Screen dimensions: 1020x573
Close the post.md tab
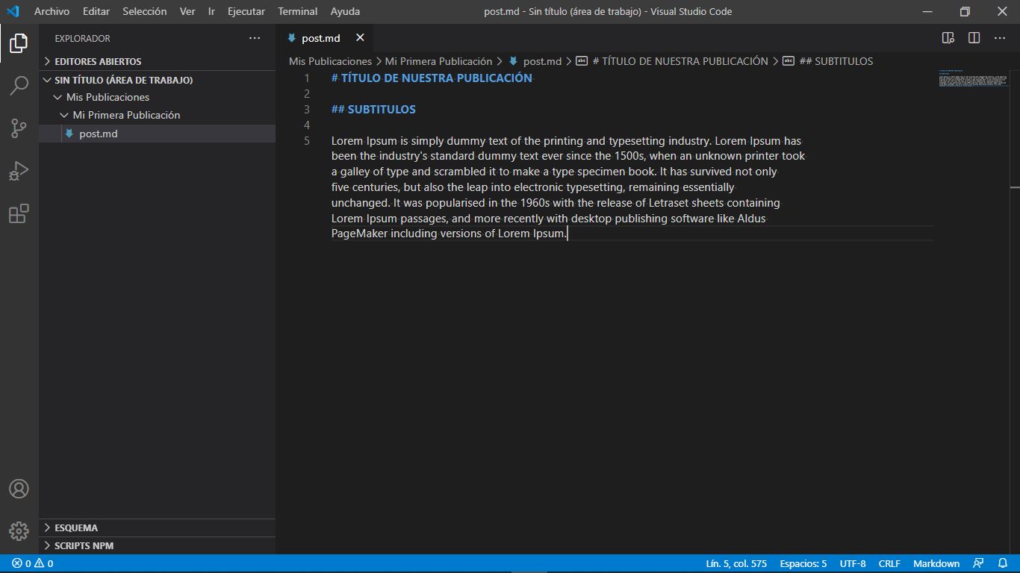point(360,38)
